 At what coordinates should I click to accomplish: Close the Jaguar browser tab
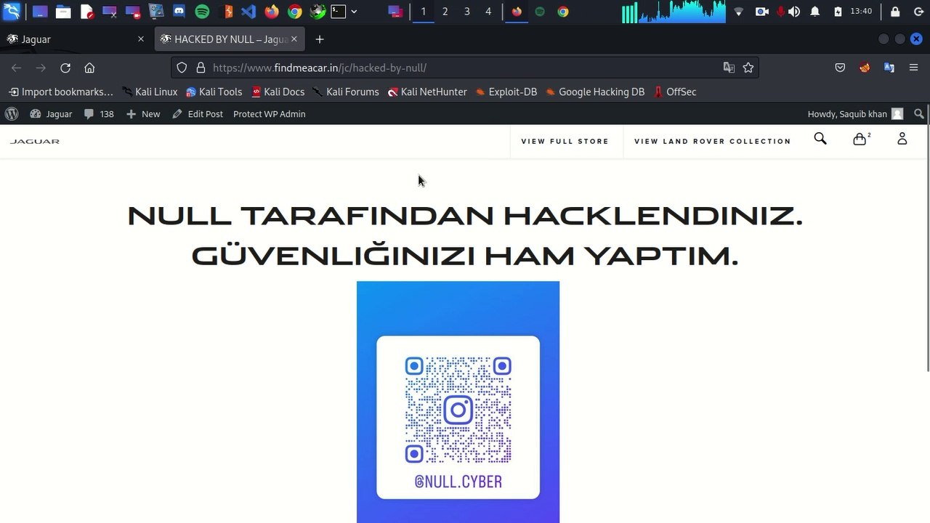point(141,39)
